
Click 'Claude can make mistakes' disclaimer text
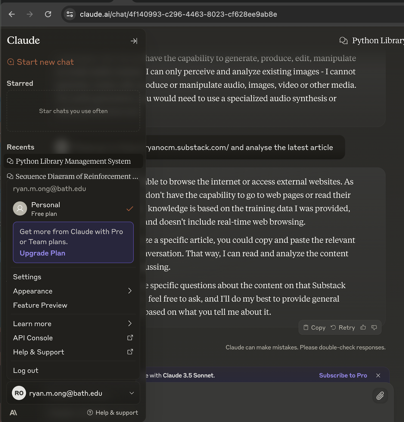point(305,347)
